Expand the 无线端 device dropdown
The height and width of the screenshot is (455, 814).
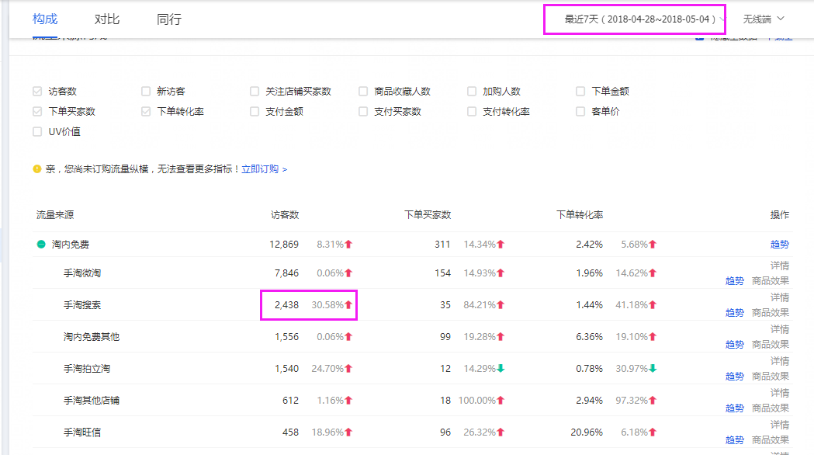[764, 19]
